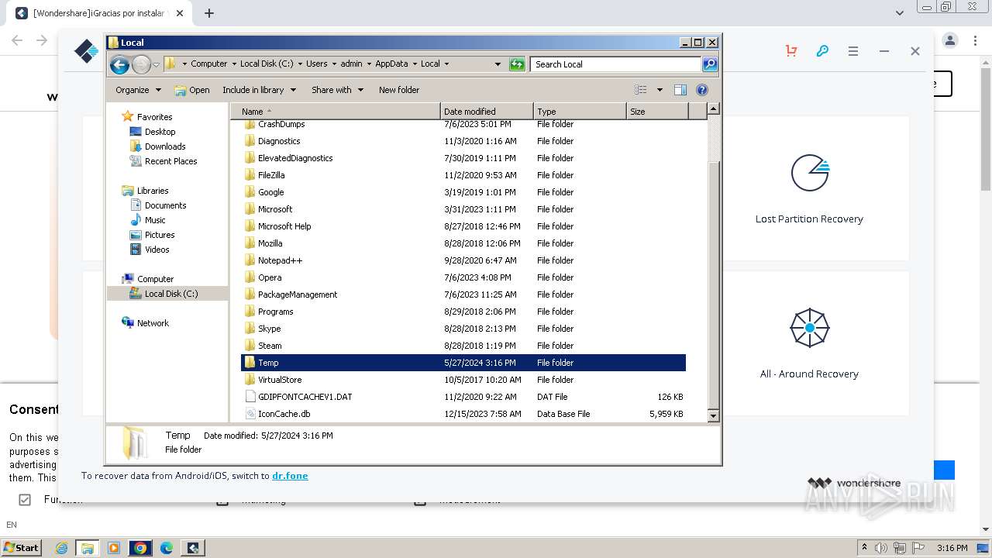The width and height of the screenshot is (992, 558).
Task: Open Share with dropdown
Action: coord(337,90)
